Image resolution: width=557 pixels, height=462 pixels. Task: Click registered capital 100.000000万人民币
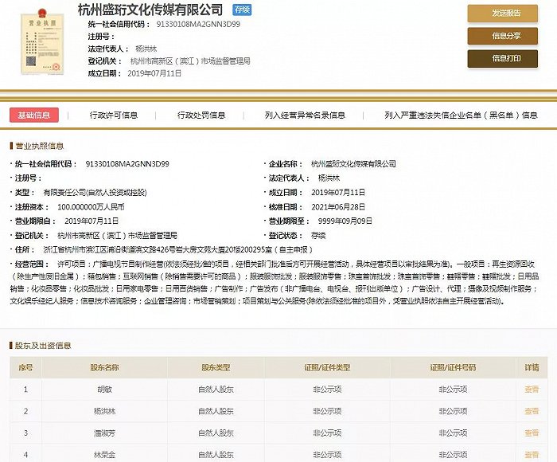(x=91, y=207)
